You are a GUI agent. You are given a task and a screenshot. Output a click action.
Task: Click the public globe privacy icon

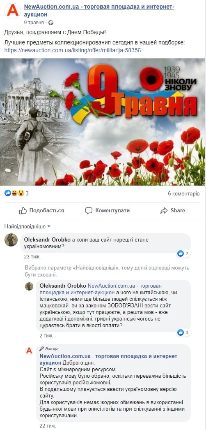tap(51, 23)
